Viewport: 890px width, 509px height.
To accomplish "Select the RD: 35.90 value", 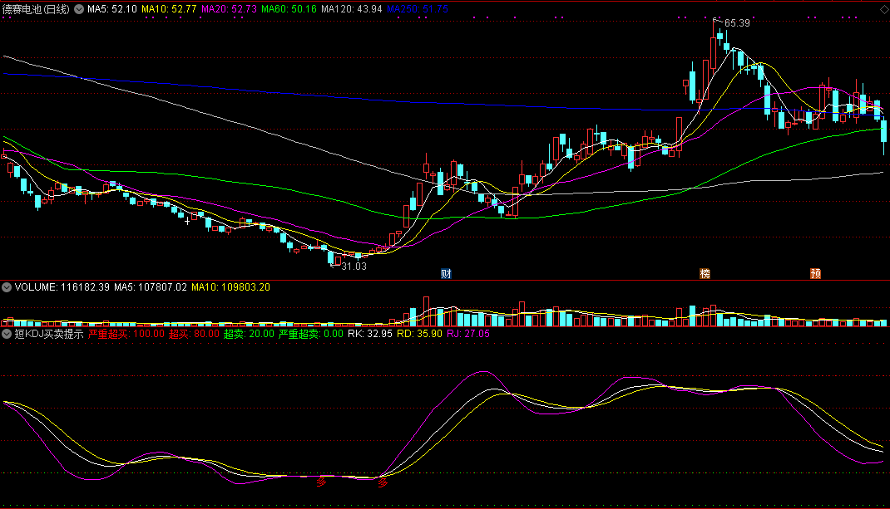I will coord(419,334).
